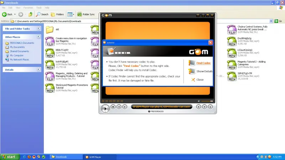Click the Go button next to the address bar
Image resolution: width=285 pixels, height=160 pixels.
pos(278,21)
